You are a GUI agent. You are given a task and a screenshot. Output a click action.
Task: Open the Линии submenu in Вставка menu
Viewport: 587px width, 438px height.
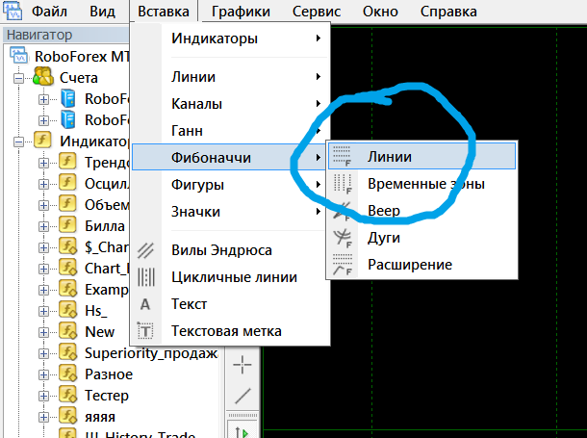point(230,77)
